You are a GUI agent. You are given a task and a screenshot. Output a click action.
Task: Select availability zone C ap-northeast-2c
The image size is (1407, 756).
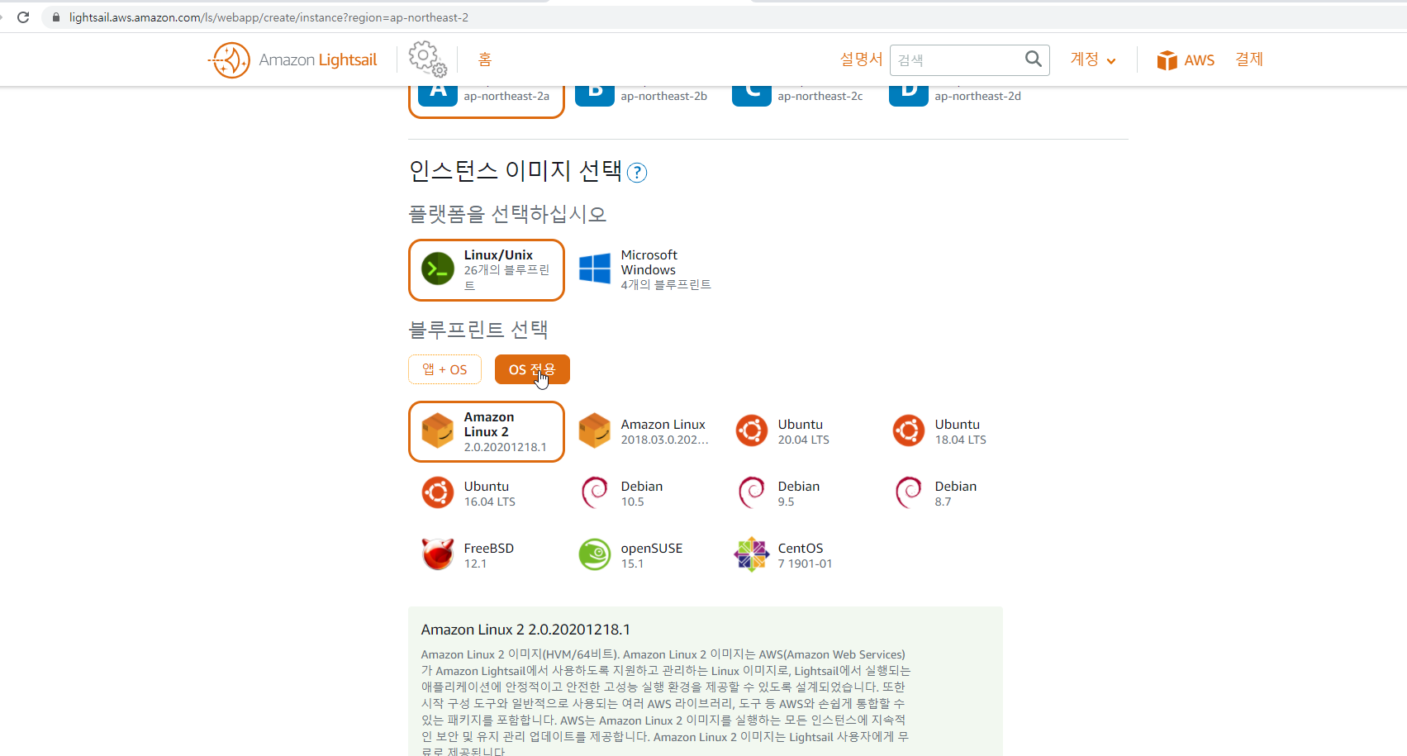(800, 97)
